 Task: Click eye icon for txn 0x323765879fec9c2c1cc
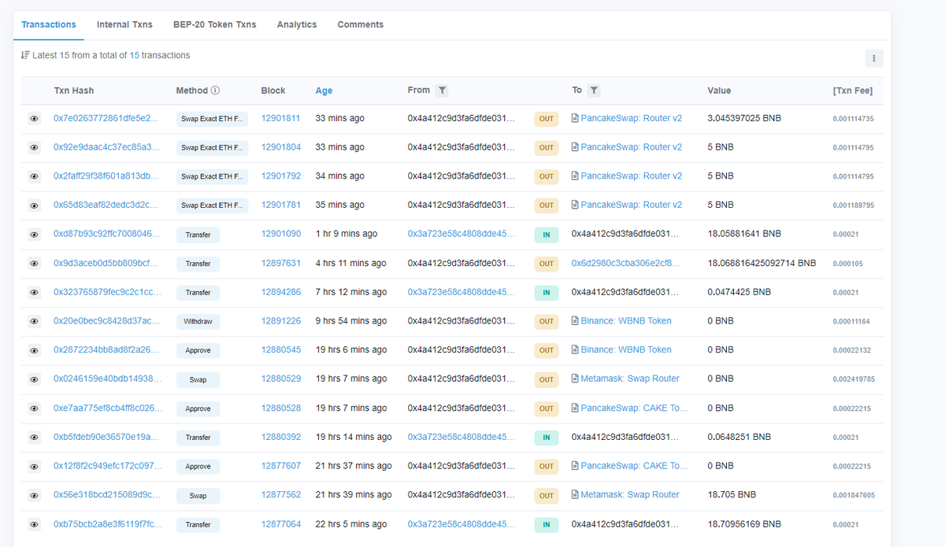pyautogui.click(x=34, y=293)
